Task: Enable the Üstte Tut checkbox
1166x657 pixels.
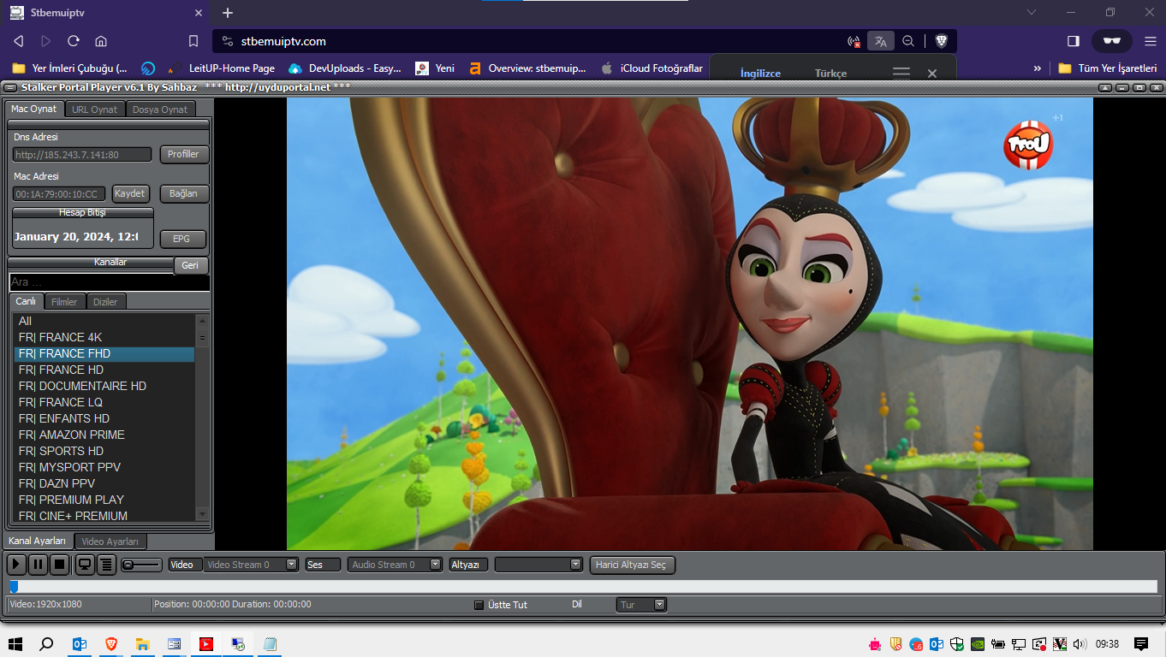Action: click(x=479, y=605)
